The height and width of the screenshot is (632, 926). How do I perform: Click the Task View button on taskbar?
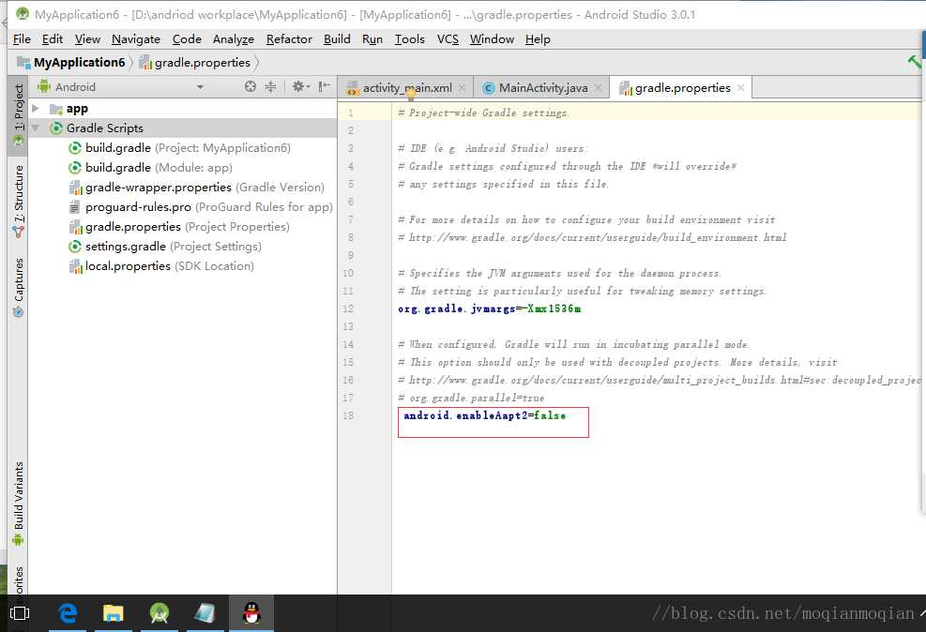point(20,613)
